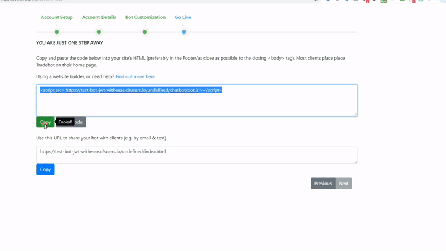Open the Account Setup step tab
Viewport: 446px width, 251px height.
[x=57, y=17]
